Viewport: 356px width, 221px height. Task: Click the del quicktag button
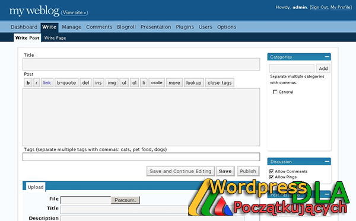tap(85, 83)
